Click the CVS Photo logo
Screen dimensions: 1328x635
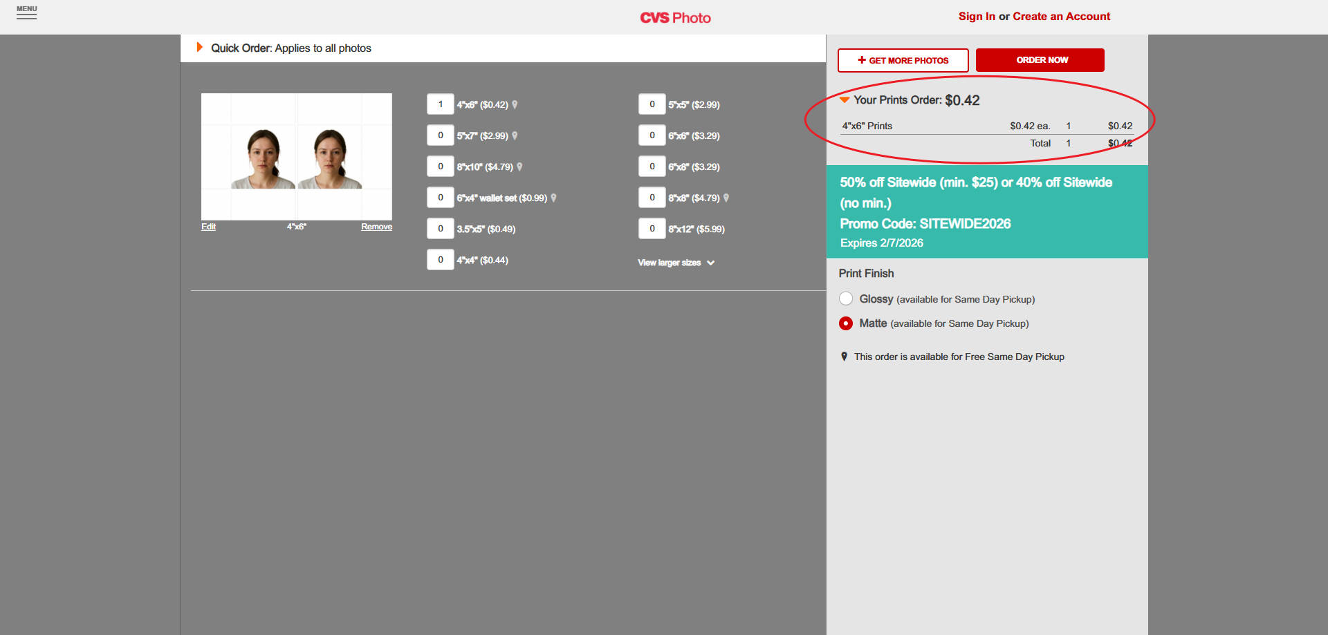pyautogui.click(x=675, y=17)
